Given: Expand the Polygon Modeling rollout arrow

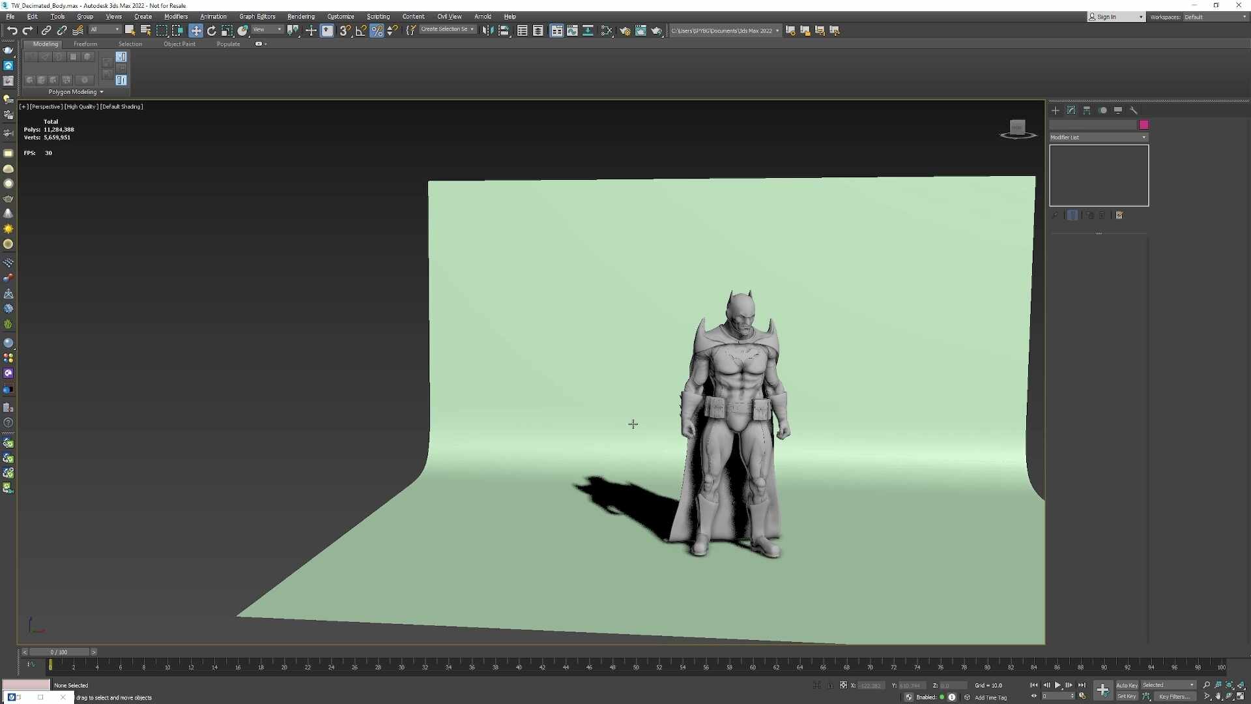Looking at the screenshot, I should point(102,92).
